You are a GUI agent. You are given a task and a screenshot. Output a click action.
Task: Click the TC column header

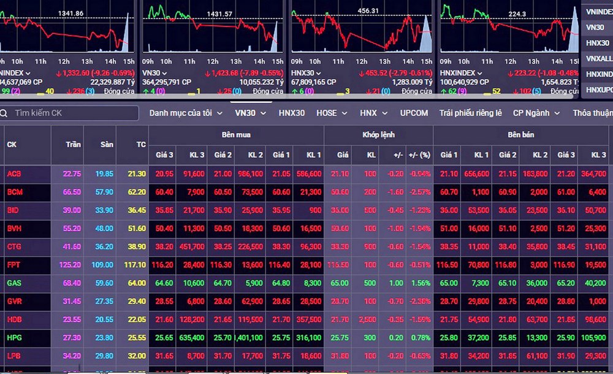click(x=132, y=145)
